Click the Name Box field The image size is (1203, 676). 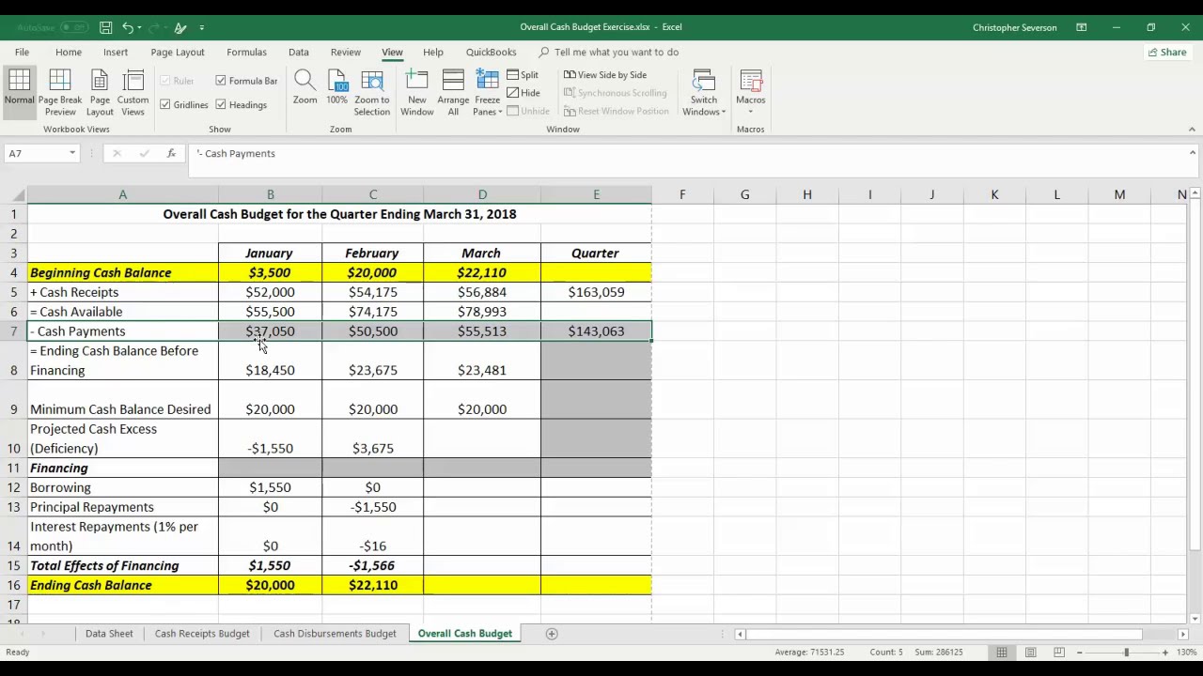click(x=34, y=153)
